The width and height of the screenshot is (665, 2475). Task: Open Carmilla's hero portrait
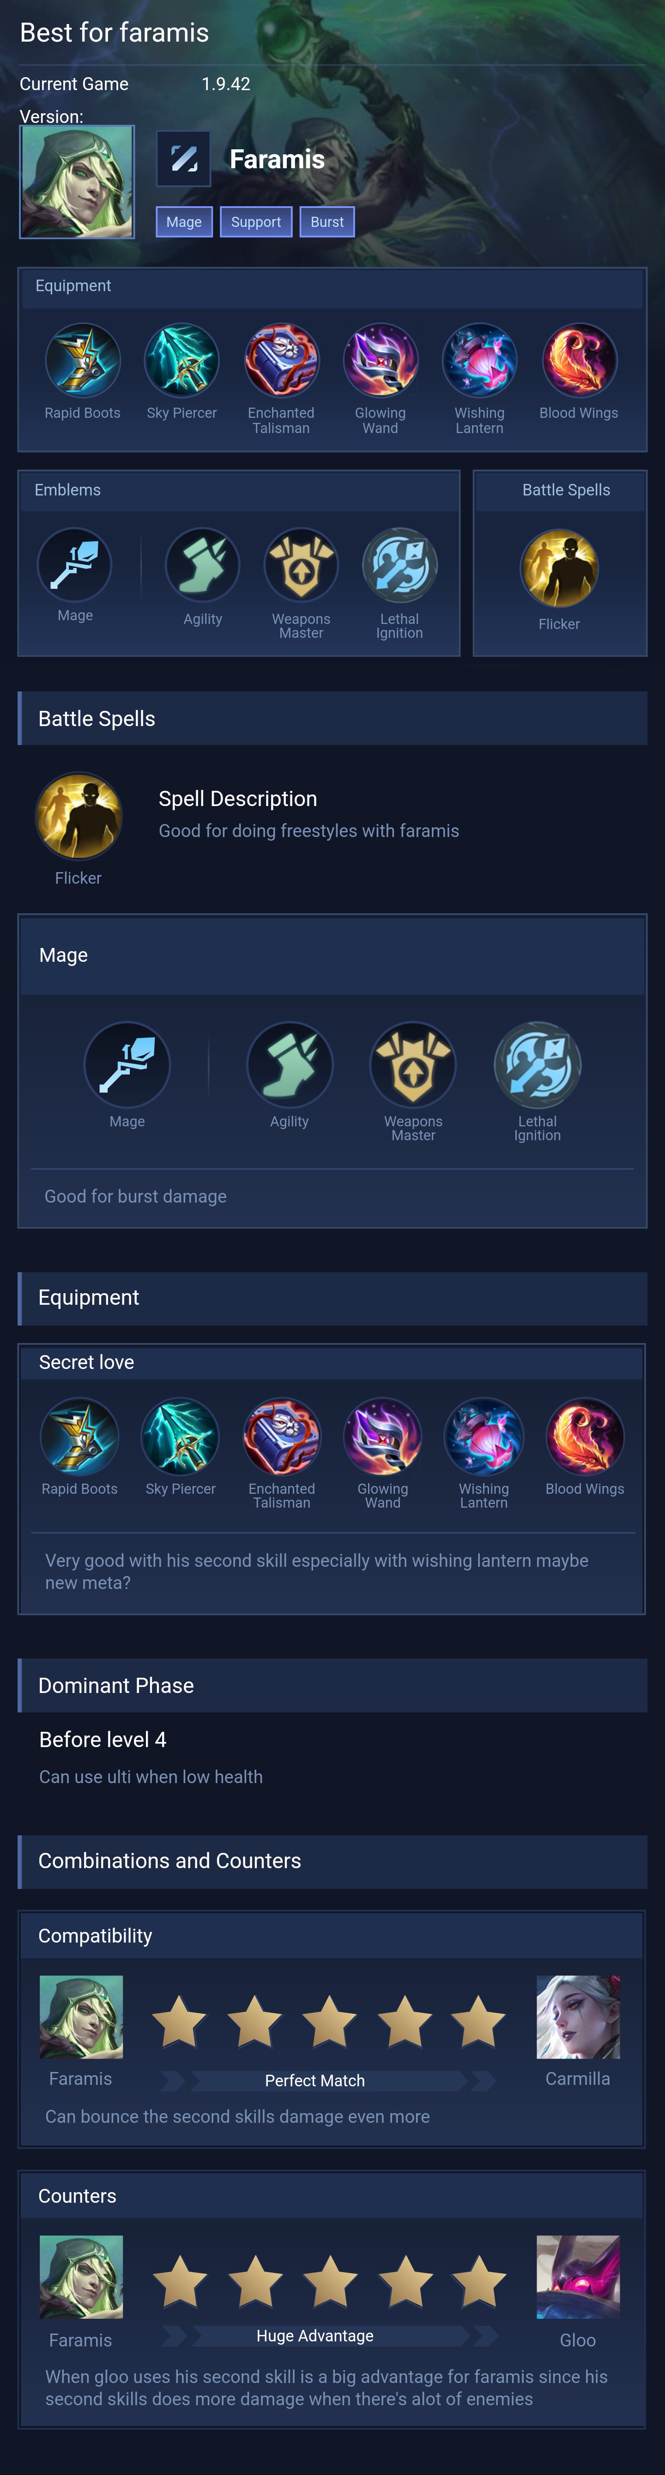click(578, 2017)
